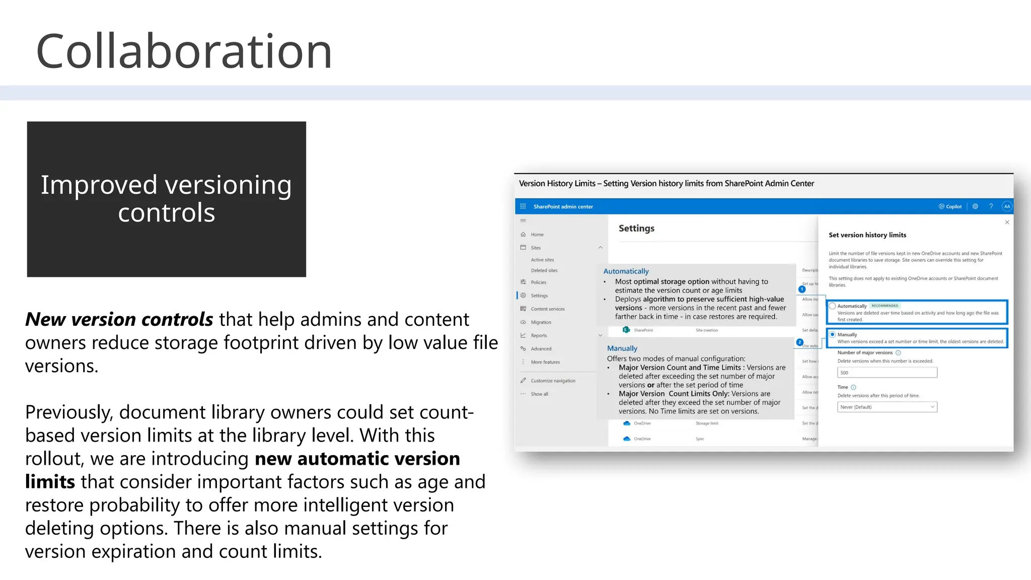Open More features in the navigation

coord(545,362)
